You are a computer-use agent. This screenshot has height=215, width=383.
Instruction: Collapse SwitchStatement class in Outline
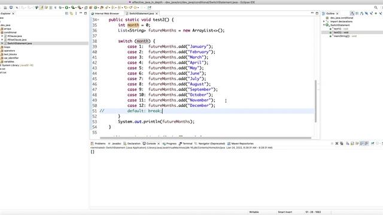pyautogui.click(x=324, y=25)
